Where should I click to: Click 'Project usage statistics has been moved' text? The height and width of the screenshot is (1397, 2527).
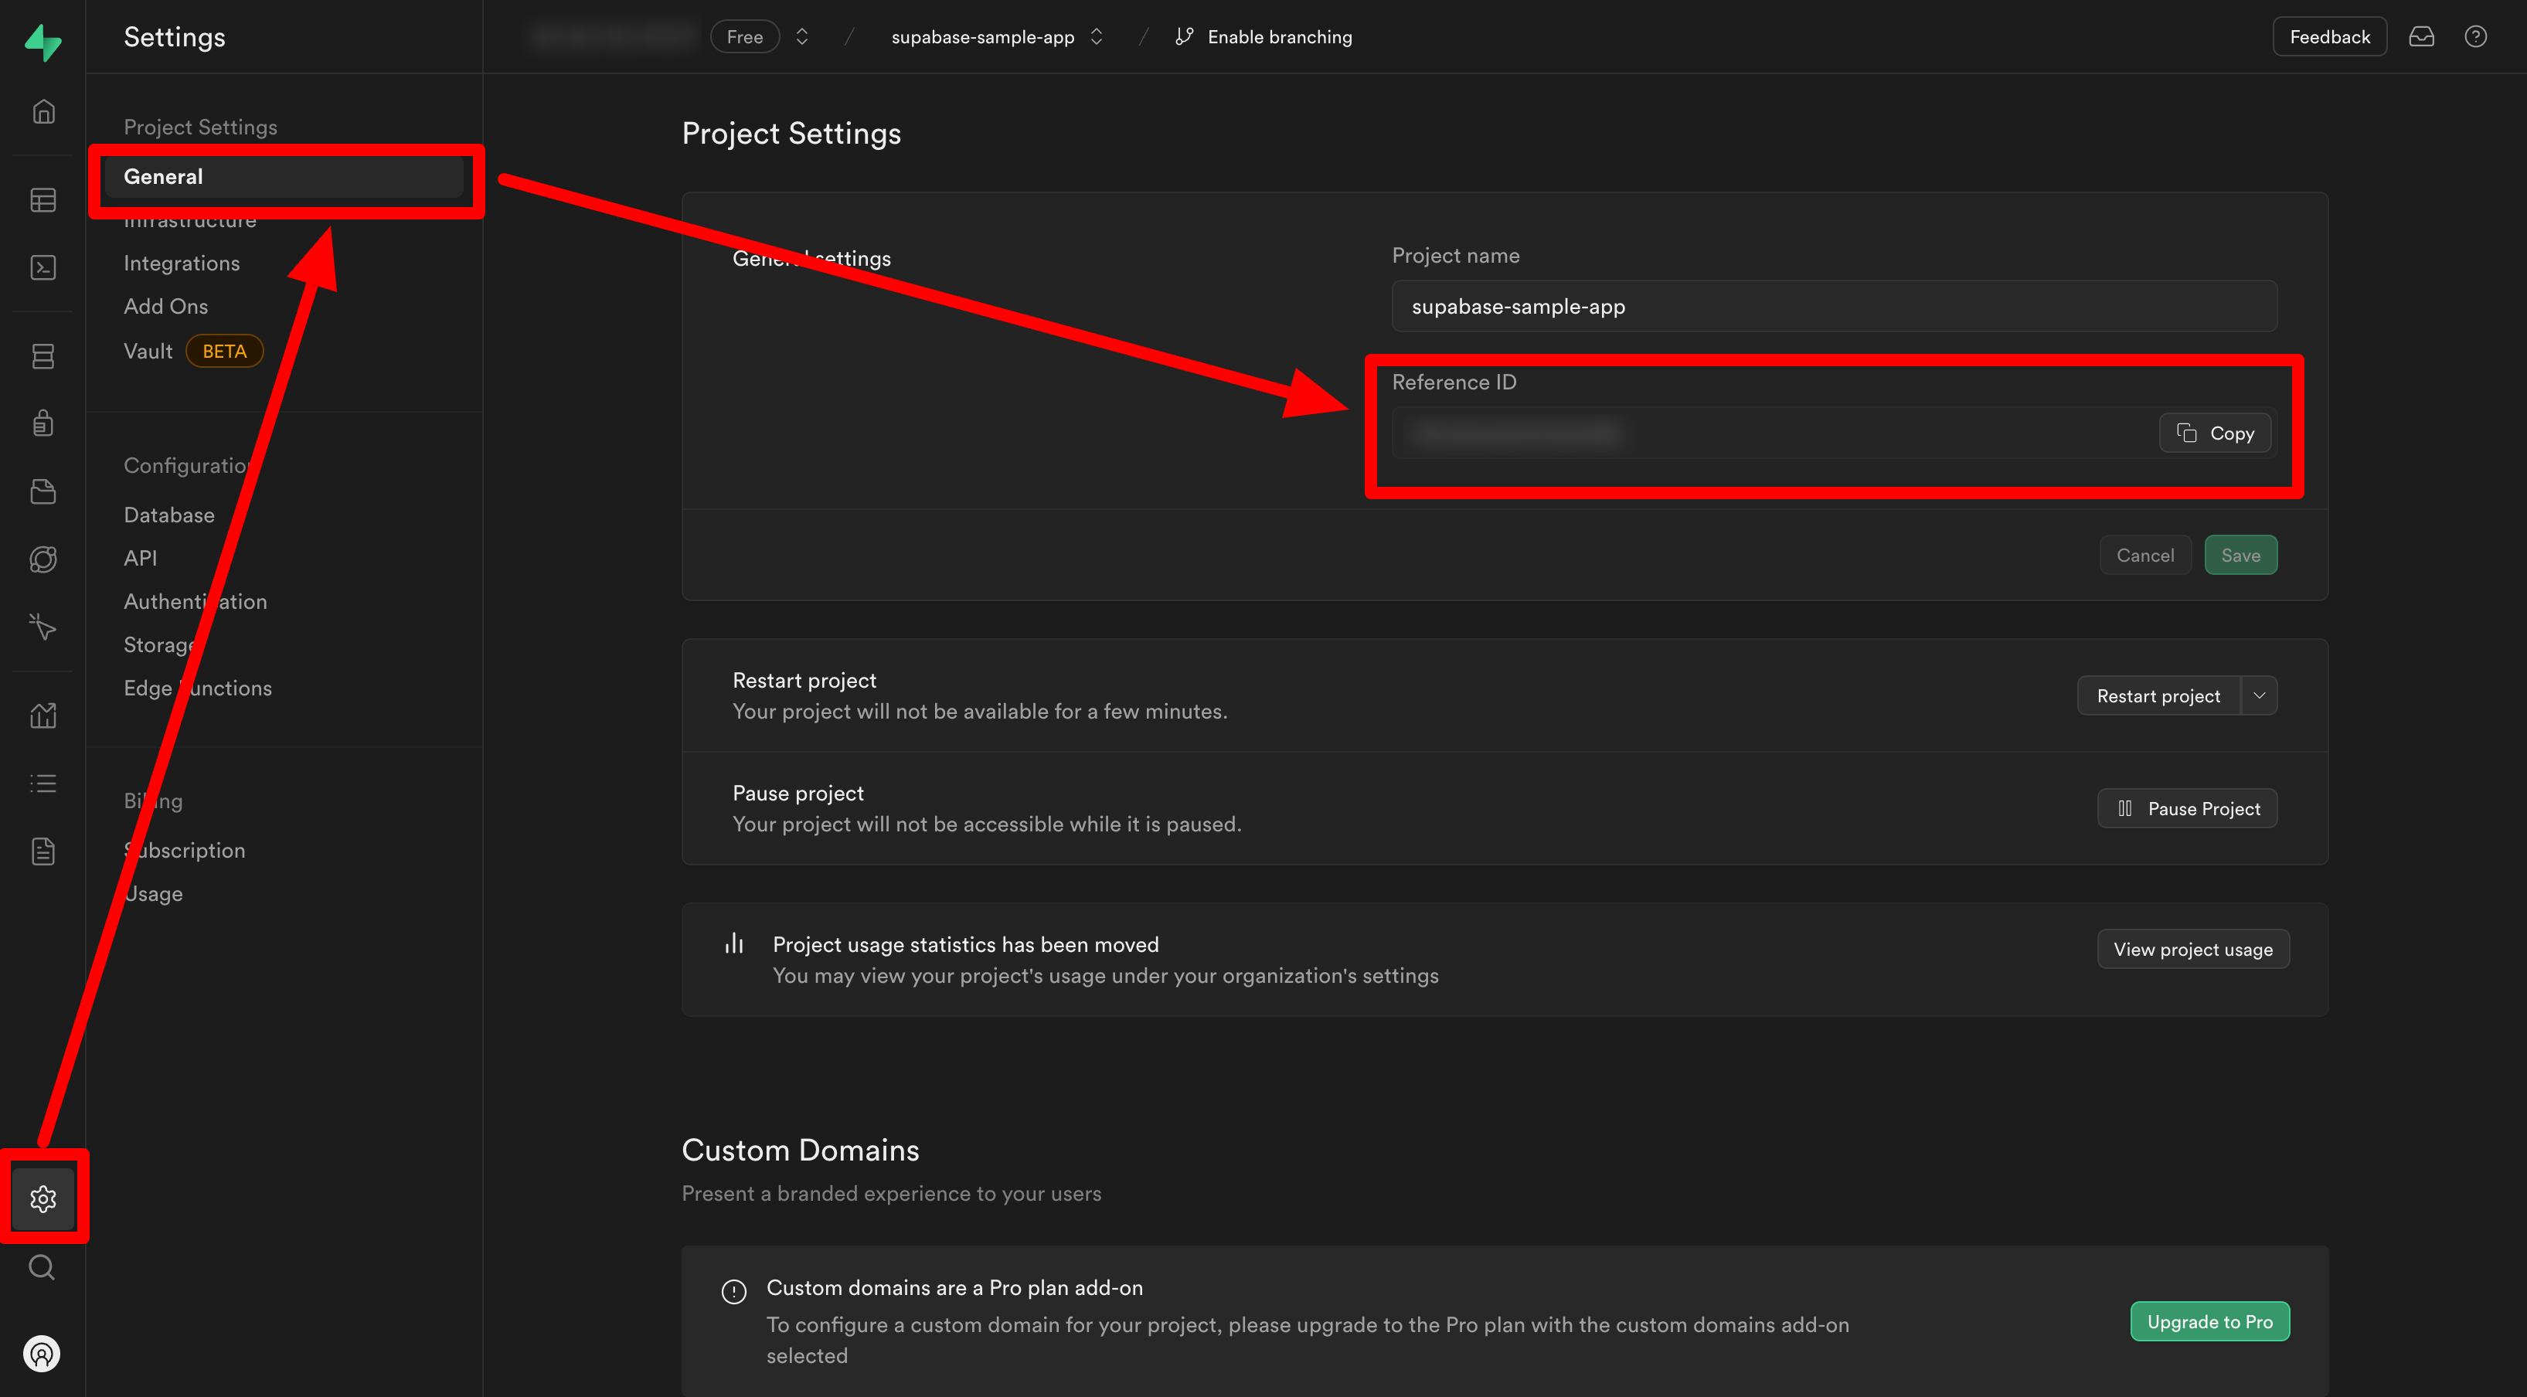(966, 943)
